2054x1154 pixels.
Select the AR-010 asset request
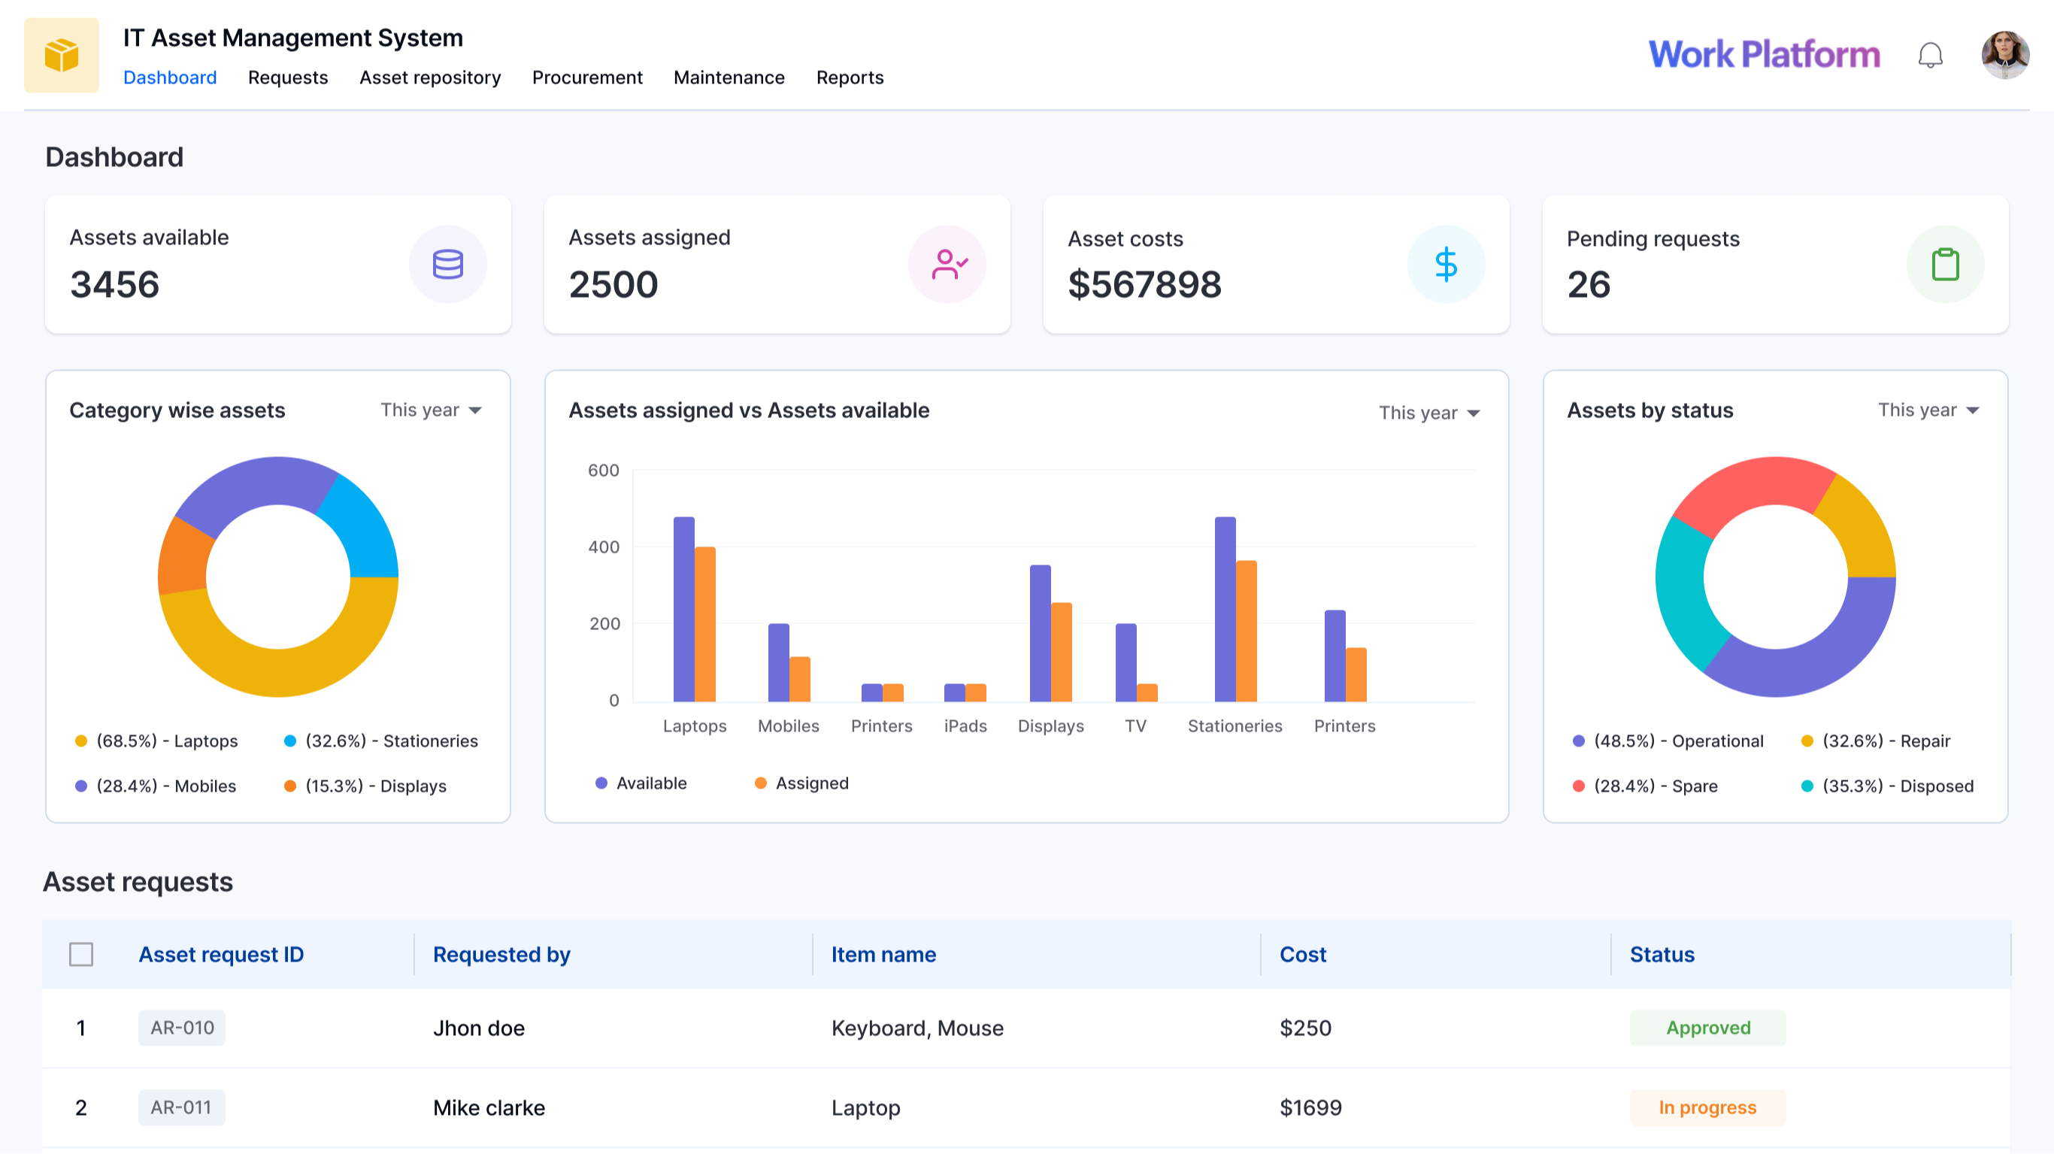tap(182, 1028)
